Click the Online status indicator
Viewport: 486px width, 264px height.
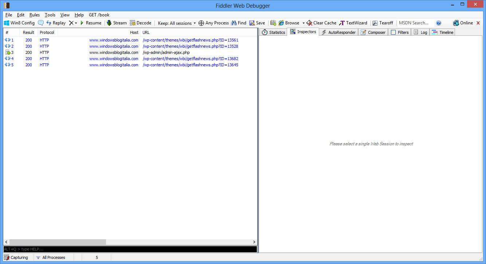(x=463, y=23)
